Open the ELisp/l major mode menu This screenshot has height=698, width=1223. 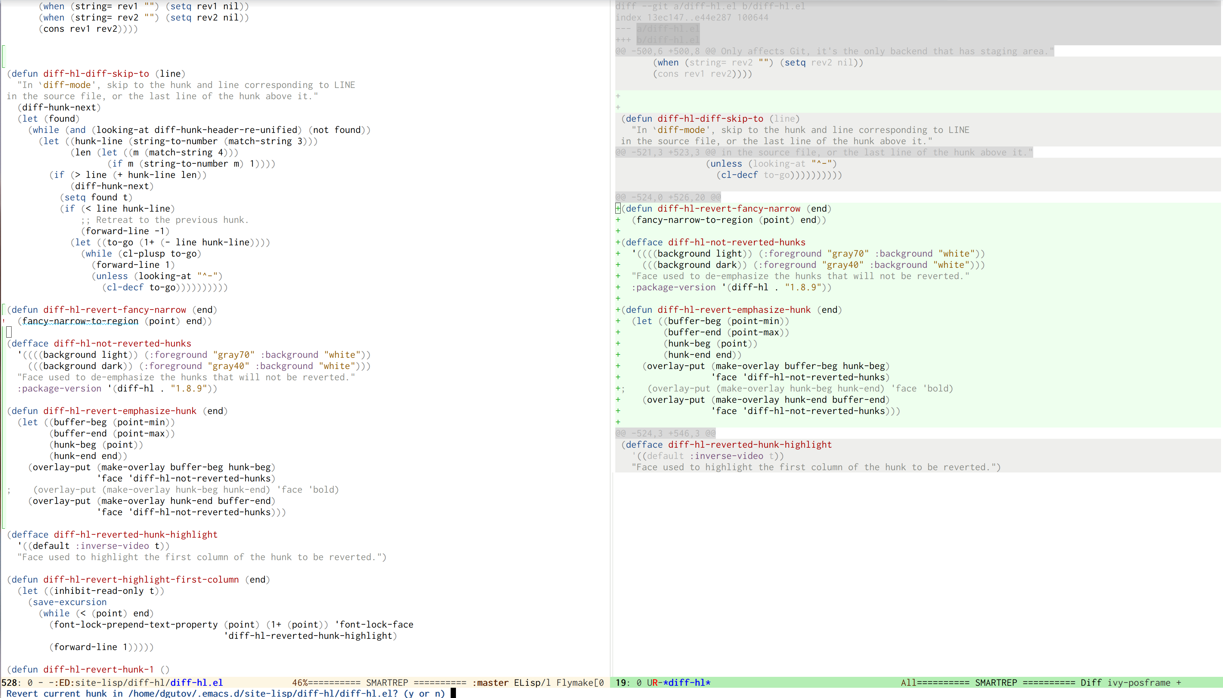click(x=532, y=682)
